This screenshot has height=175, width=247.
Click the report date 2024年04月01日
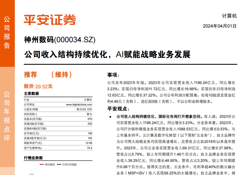tap(220, 26)
